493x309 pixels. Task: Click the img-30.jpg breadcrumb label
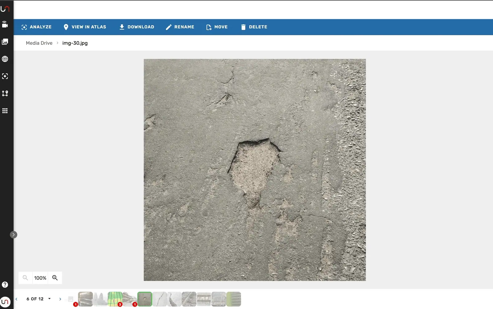click(75, 43)
